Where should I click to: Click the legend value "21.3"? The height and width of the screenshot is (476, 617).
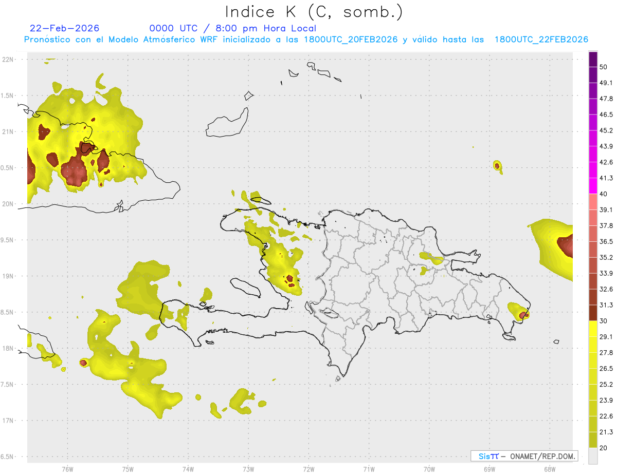pos(607,432)
